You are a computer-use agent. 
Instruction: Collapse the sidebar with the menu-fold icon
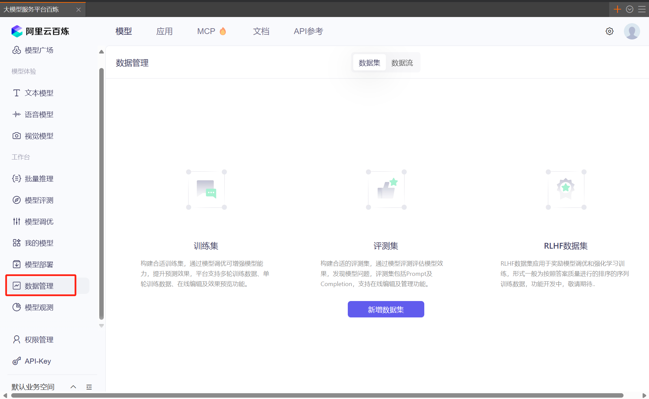(x=89, y=387)
